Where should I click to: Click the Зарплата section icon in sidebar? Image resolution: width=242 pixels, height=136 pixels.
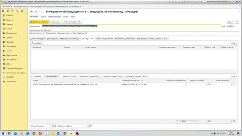4,42
